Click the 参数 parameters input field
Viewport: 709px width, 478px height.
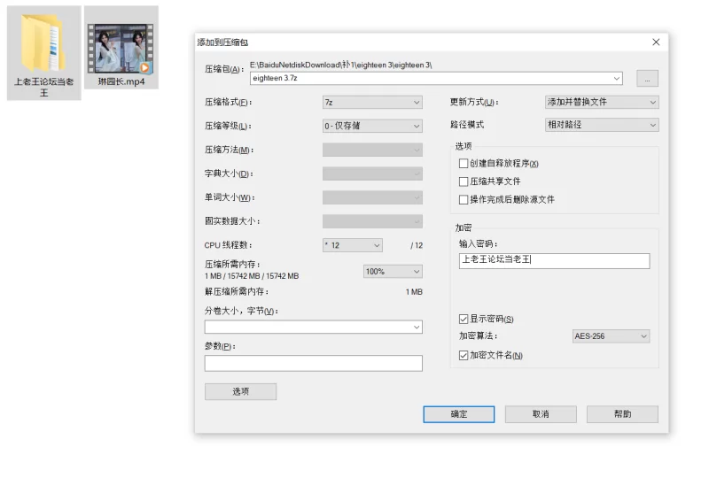pos(313,363)
